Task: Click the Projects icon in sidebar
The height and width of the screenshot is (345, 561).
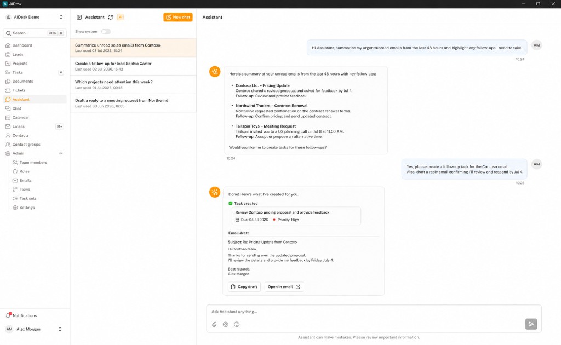Action: (x=8, y=64)
